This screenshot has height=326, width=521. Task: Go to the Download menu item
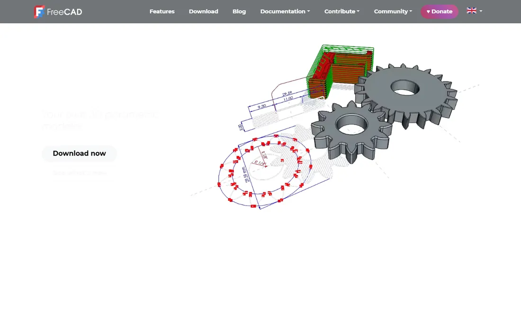coord(203,11)
